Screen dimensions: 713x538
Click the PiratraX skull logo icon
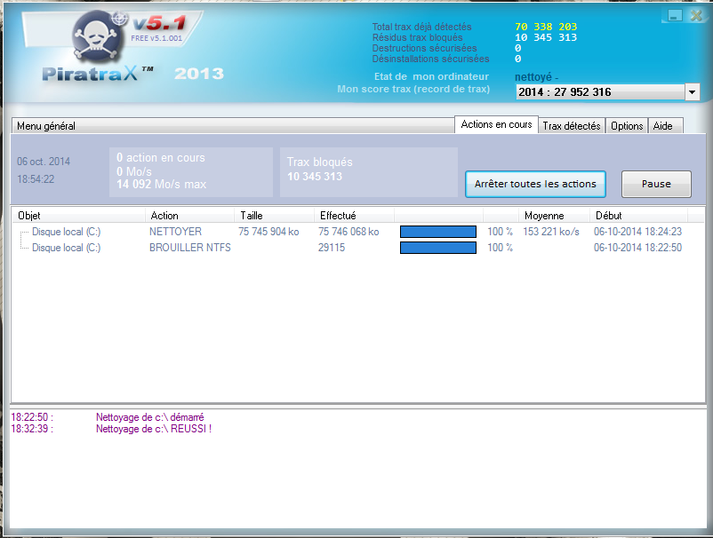coord(98,37)
